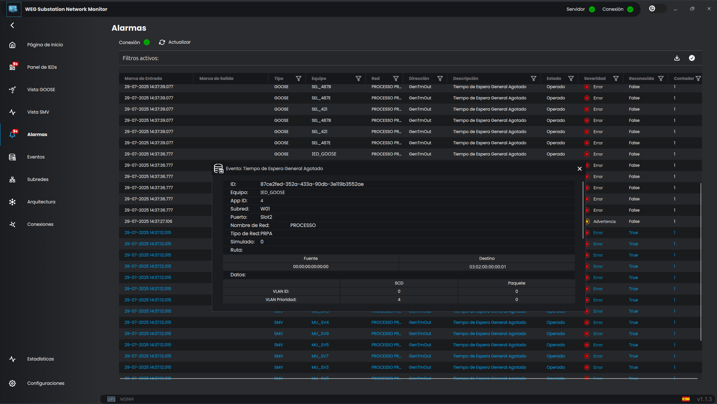Viewport: 717px width, 404px height.
Task: Open the Equipo column filter
Action: [x=358, y=79]
